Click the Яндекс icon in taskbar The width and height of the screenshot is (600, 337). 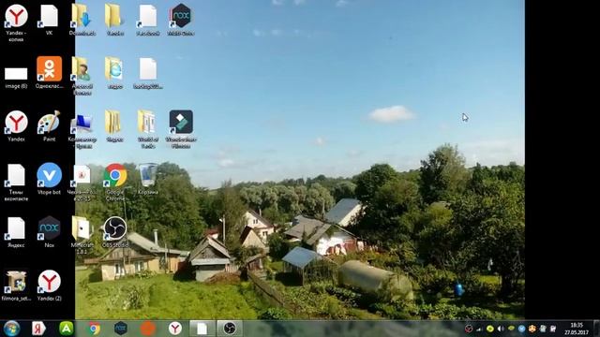[x=38, y=329]
